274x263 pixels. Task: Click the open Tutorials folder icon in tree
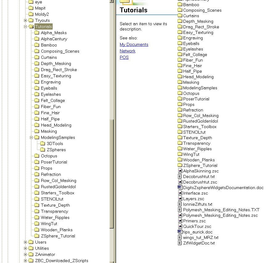tap(31, 26)
